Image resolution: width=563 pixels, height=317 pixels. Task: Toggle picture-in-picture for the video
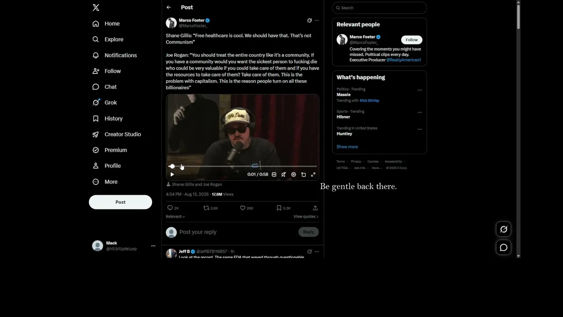303,175
